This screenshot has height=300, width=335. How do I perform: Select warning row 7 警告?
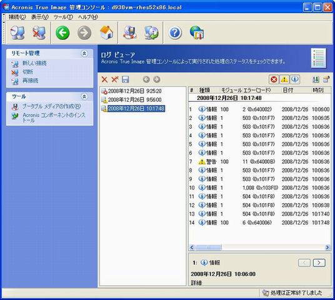(259, 162)
